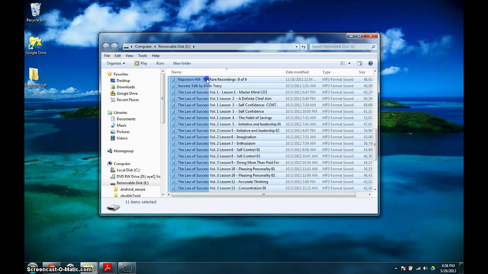Select Removable Disk (E:) in navigation pane

129,183
